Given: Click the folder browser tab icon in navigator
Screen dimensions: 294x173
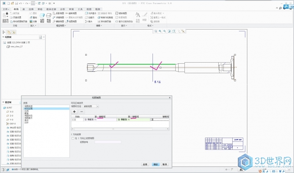Looking at the screenshot, I should 9,32.
